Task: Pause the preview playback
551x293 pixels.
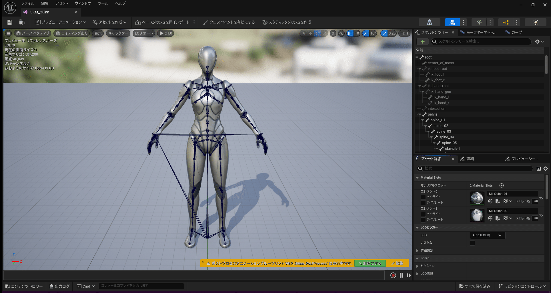Action: pos(401,275)
